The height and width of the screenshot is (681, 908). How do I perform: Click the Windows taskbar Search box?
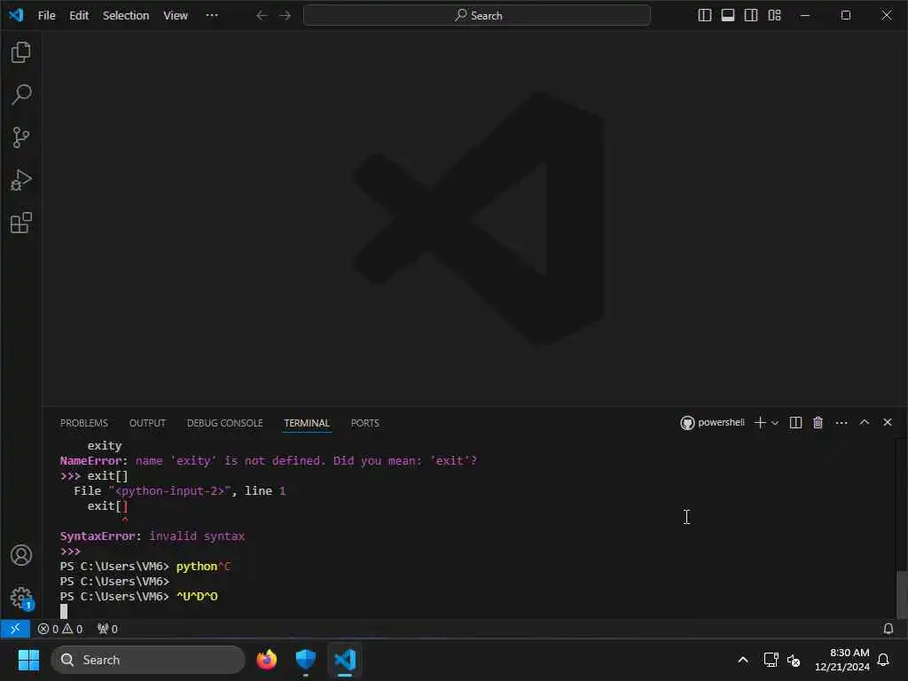[148, 660]
